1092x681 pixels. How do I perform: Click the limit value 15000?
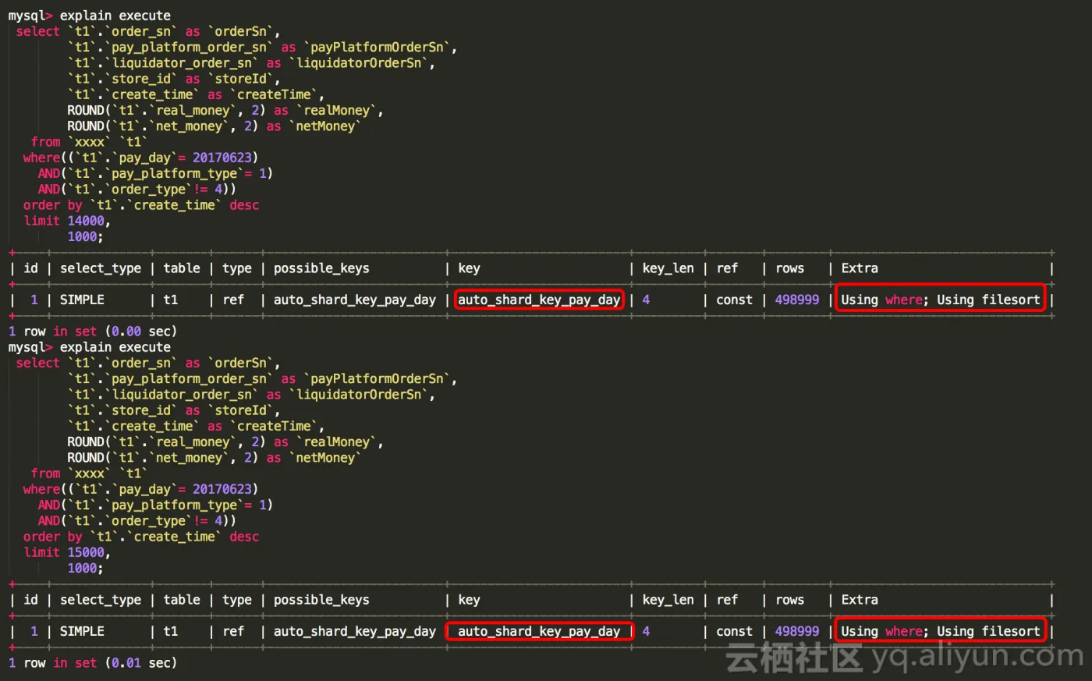[86, 552]
